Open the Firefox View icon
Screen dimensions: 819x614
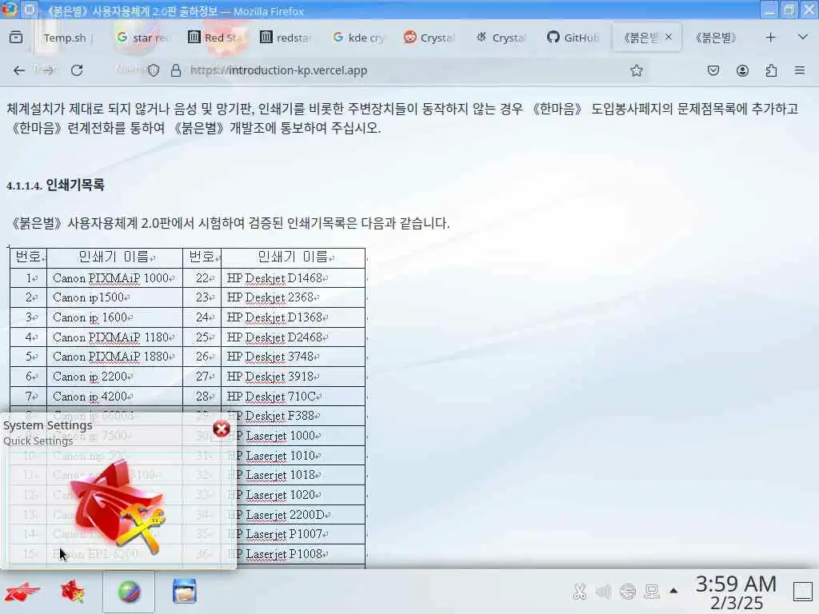tap(16, 38)
